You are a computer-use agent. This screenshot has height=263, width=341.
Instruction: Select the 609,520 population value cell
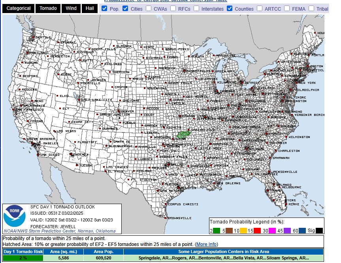point(104,258)
